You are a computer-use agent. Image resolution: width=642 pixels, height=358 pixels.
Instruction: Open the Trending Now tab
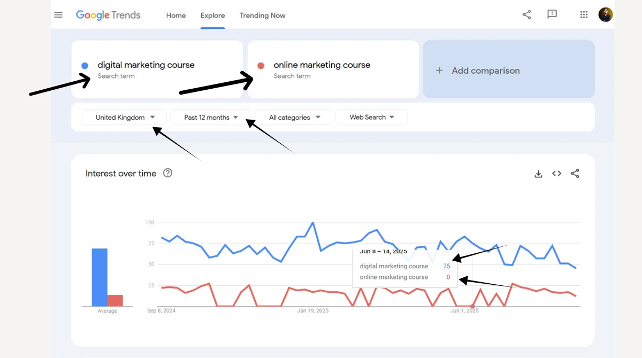(262, 15)
